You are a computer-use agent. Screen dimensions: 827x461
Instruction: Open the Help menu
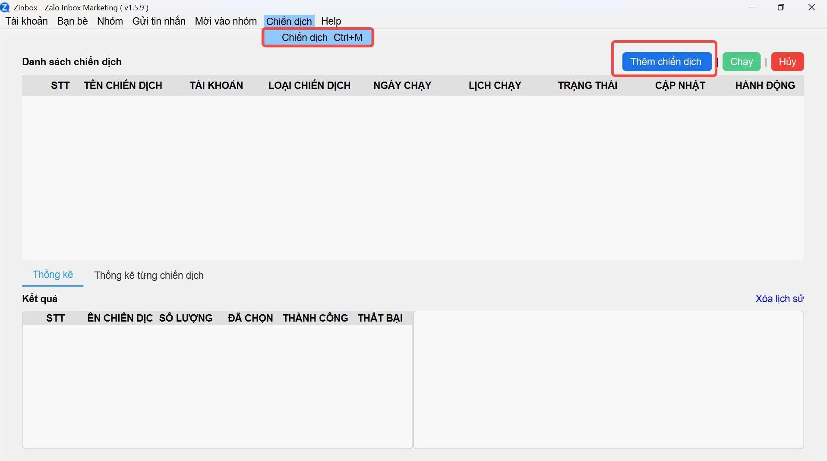[331, 21]
